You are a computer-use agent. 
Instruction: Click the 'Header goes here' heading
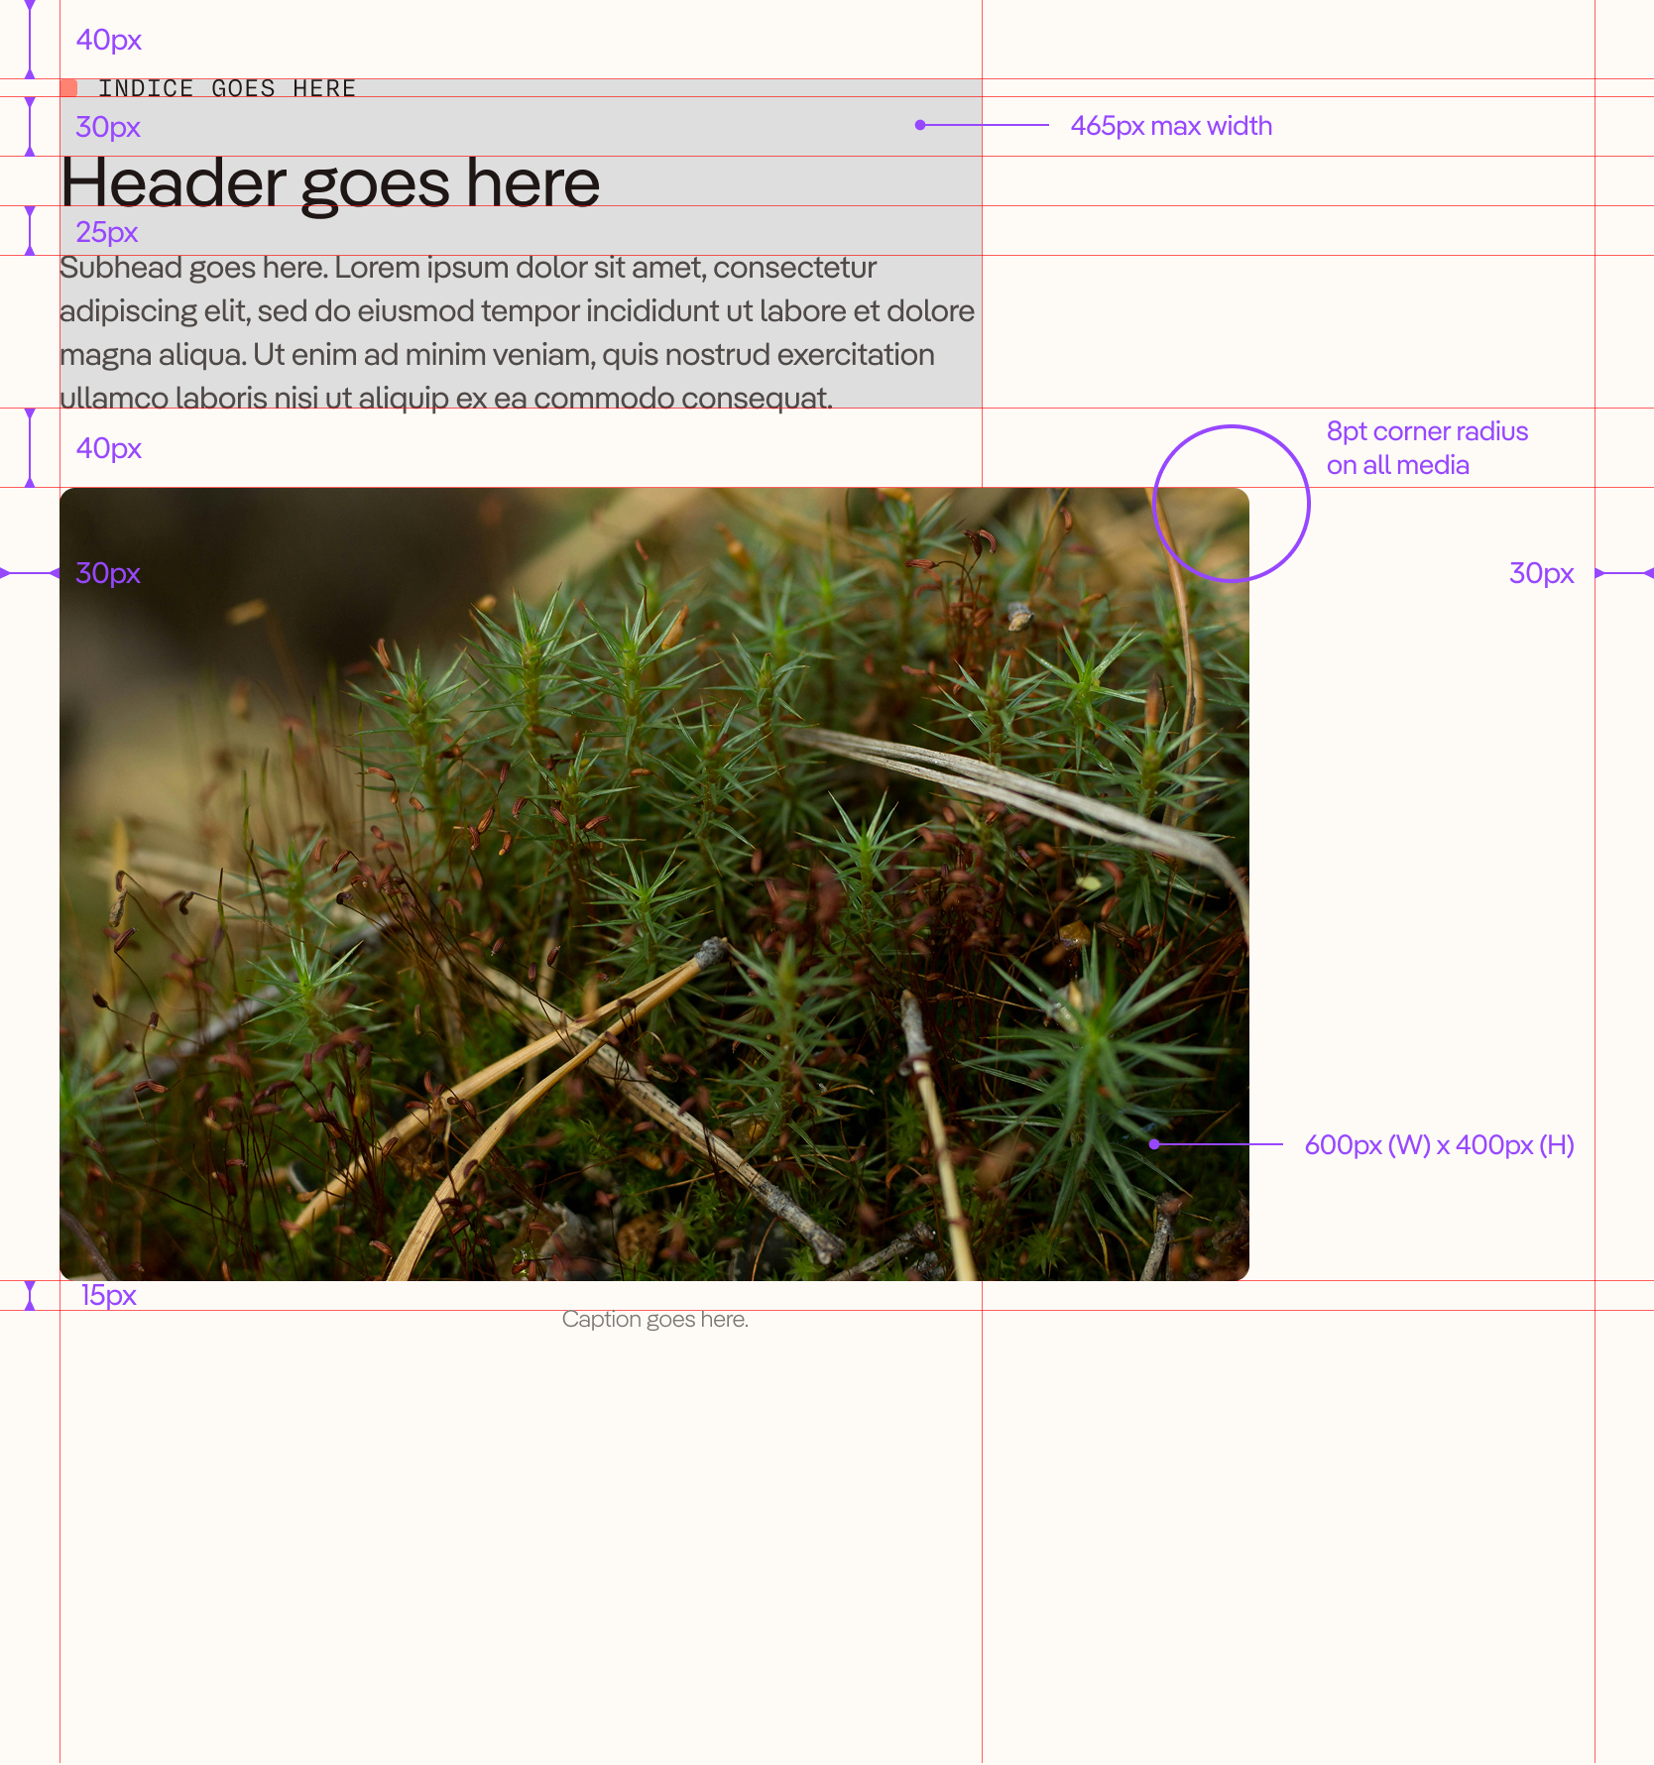pyautogui.click(x=330, y=184)
